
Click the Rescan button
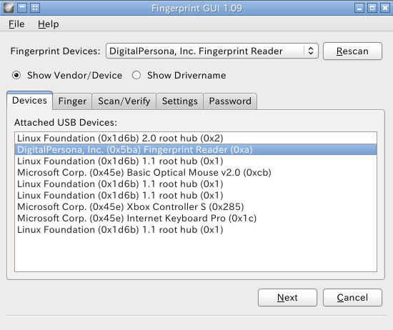[x=352, y=51]
